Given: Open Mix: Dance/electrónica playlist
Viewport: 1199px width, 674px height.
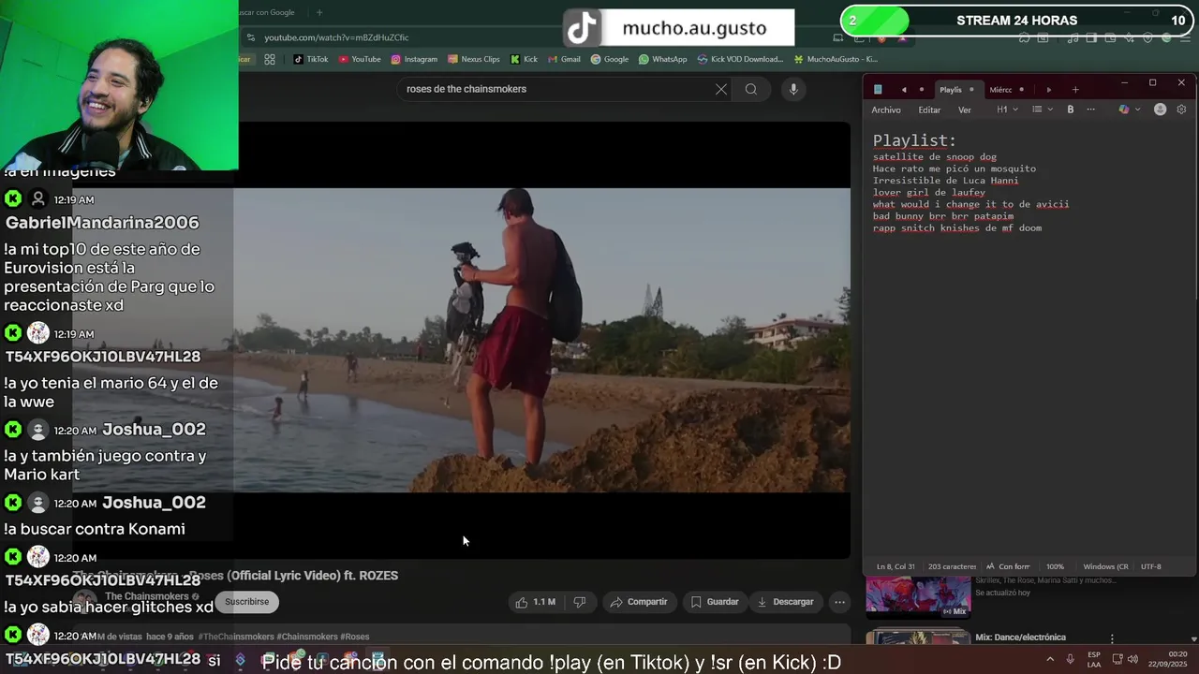Looking at the screenshot, I should (1020, 637).
